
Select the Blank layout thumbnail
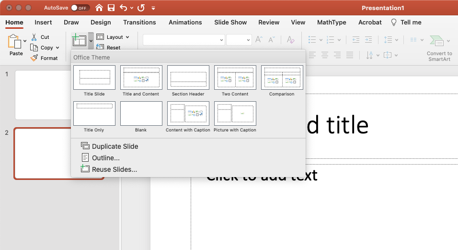(141, 114)
